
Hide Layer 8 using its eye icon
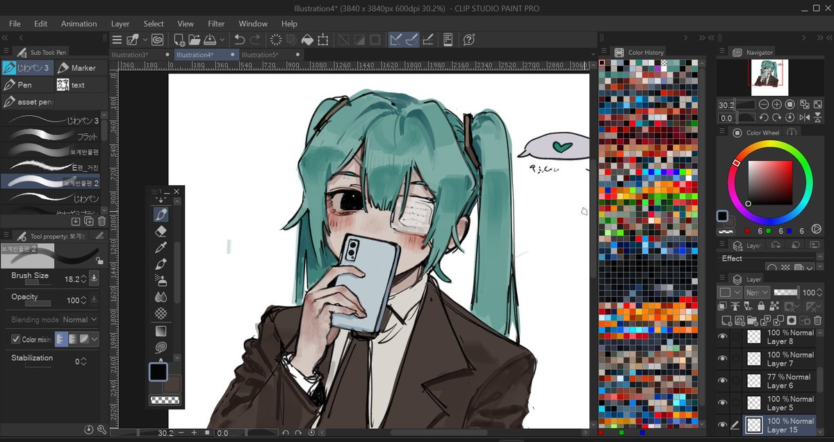(x=723, y=337)
